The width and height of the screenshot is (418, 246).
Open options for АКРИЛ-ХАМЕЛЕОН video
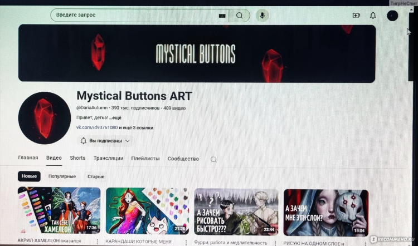[98, 242]
